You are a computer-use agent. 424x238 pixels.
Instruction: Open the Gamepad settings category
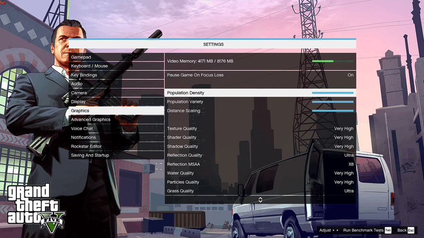pos(116,57)
